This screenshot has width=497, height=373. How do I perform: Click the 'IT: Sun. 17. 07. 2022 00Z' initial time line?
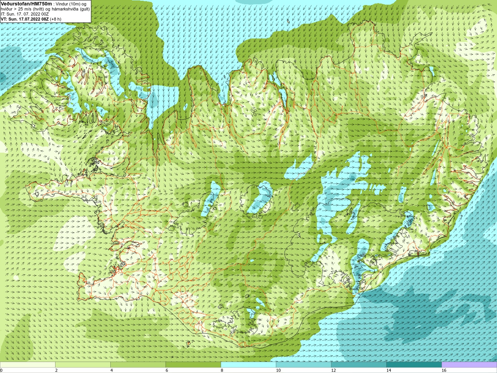click(24, 14)
